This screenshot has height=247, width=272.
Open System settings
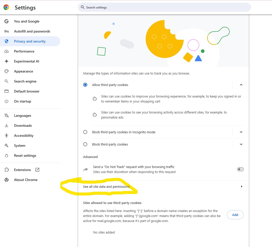30,145
